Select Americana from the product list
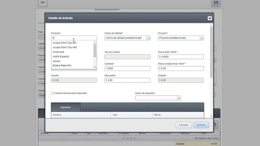This screenshot has height=146, width=260. click(x=59, y=52)
